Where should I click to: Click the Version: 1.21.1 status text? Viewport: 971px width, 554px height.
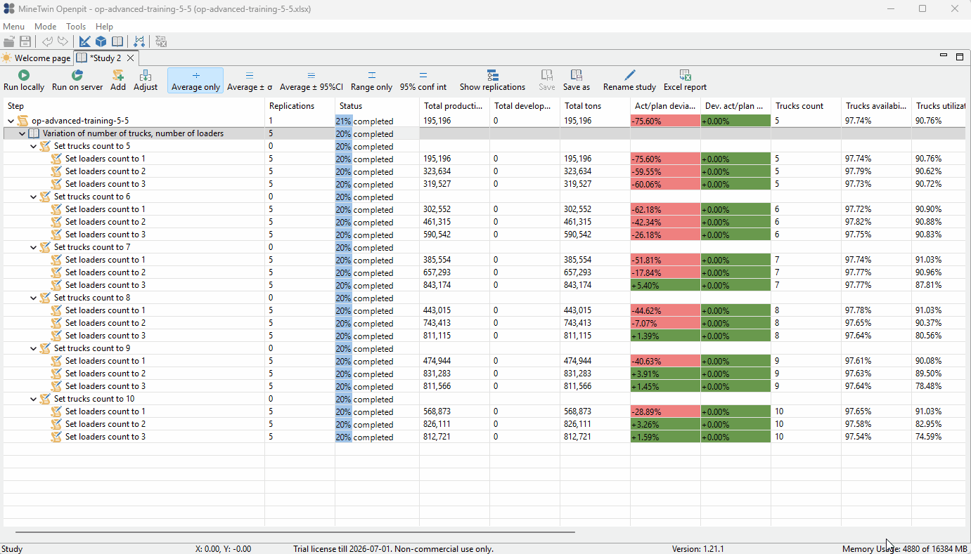(697, 549)
